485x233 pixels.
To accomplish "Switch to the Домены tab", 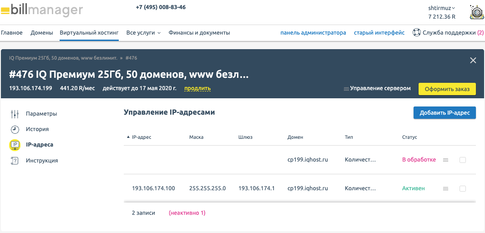I will click(x=42, y=33).
